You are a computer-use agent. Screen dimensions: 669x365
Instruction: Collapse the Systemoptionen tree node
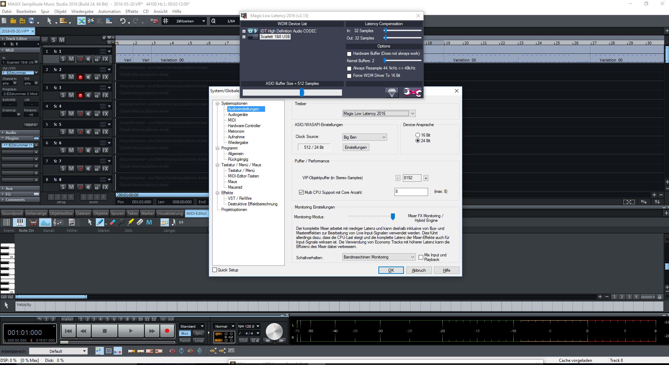tap(217, 103)
